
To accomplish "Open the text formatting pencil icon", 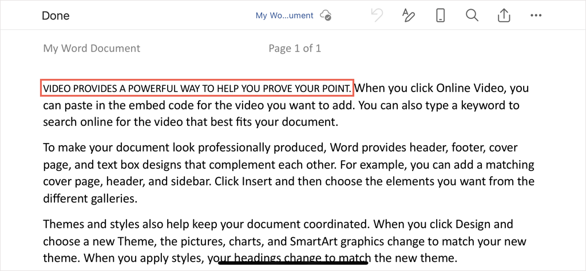I will [x=409, y=15].
